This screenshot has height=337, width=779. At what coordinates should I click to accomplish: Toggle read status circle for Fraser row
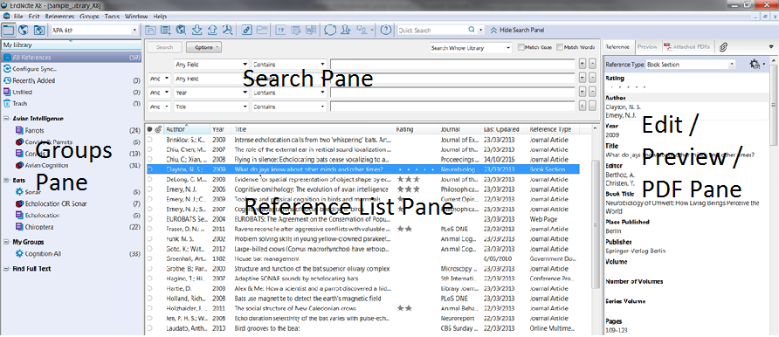click(149, 229)
